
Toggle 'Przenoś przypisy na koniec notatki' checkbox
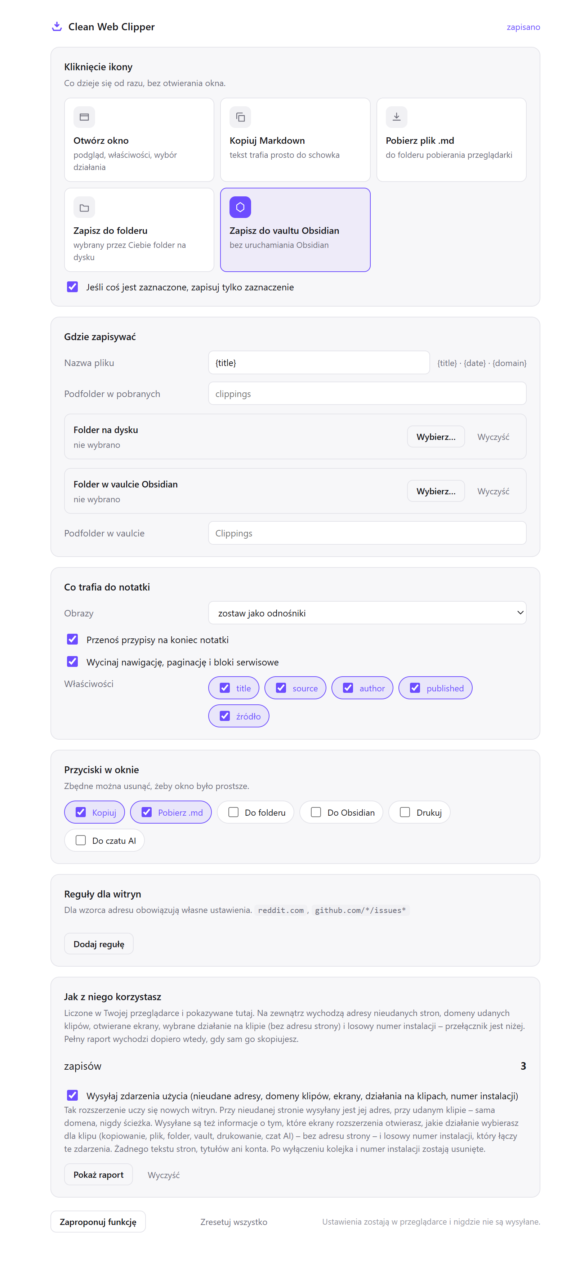72,639
